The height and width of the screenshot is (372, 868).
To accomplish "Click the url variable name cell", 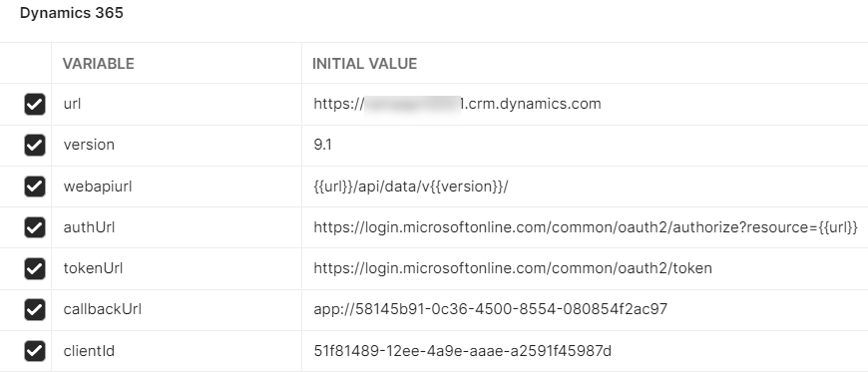I will (x=177, y=104).
